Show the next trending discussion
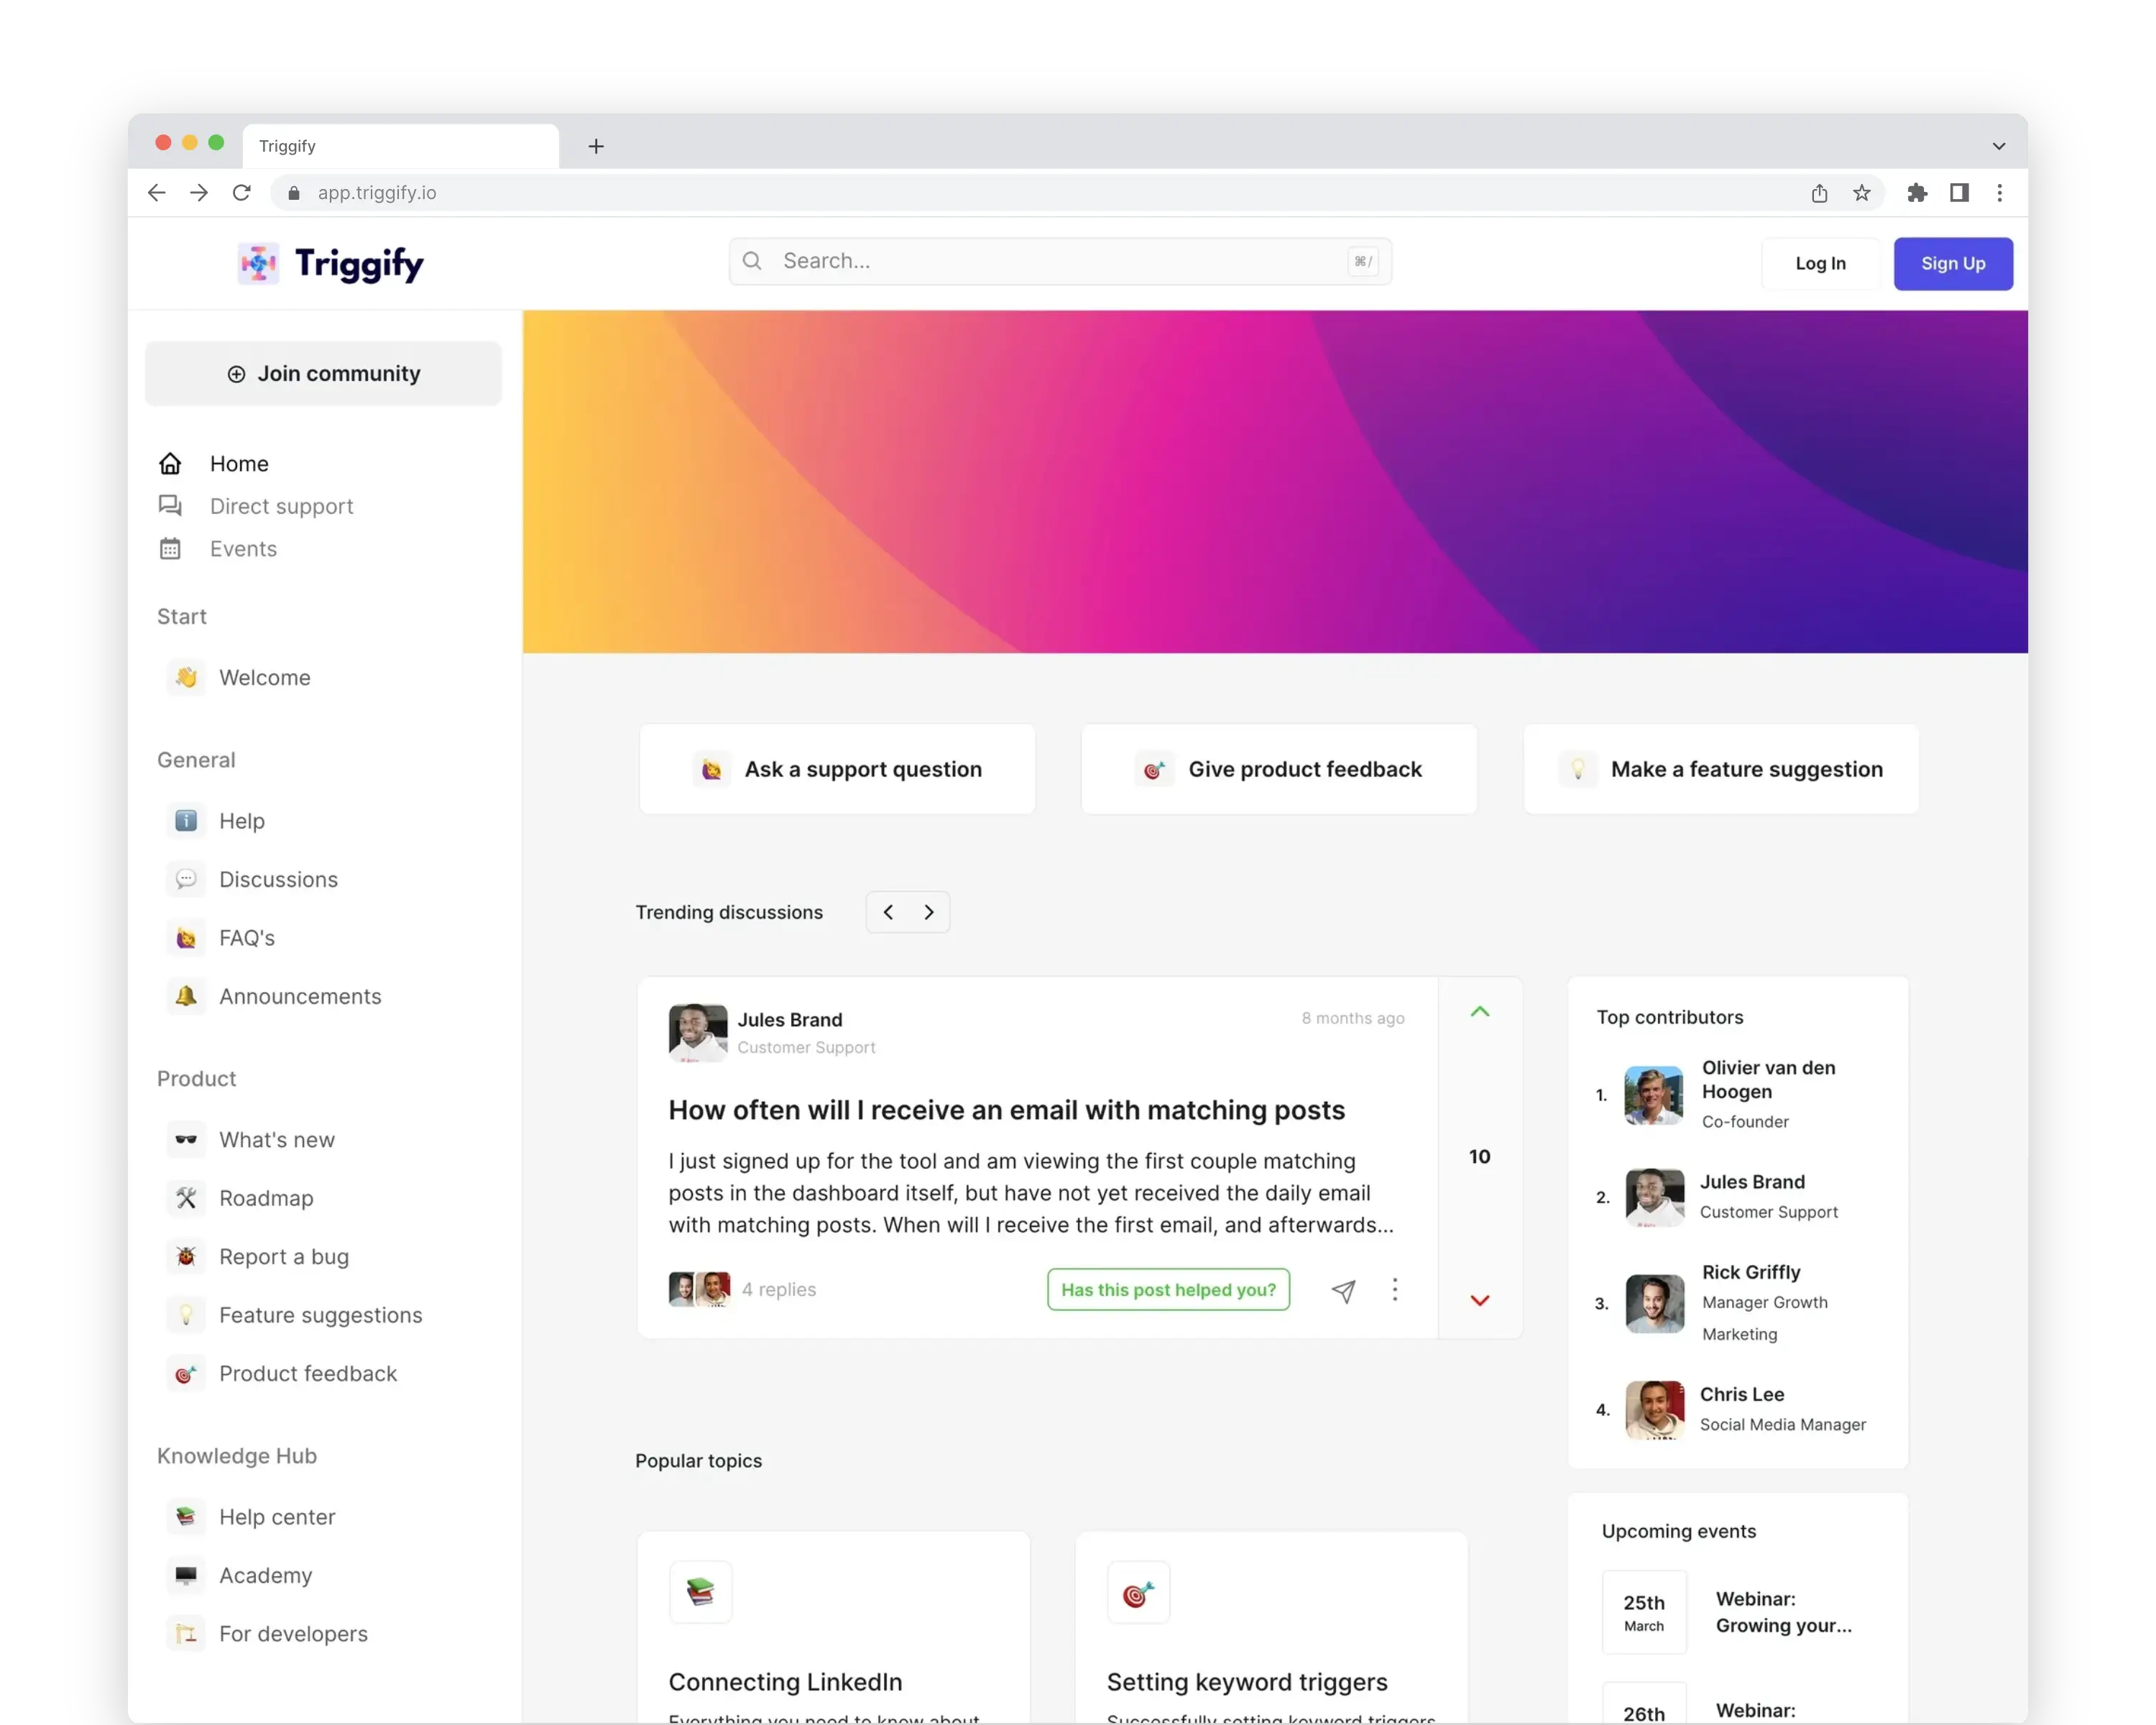Viewport: 2156px width, 1725px height. [929, 912]
